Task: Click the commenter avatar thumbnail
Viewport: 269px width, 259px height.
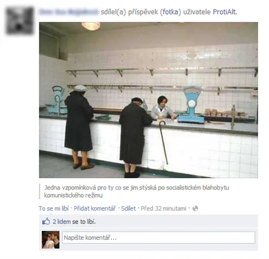Action: coord(51,240)
